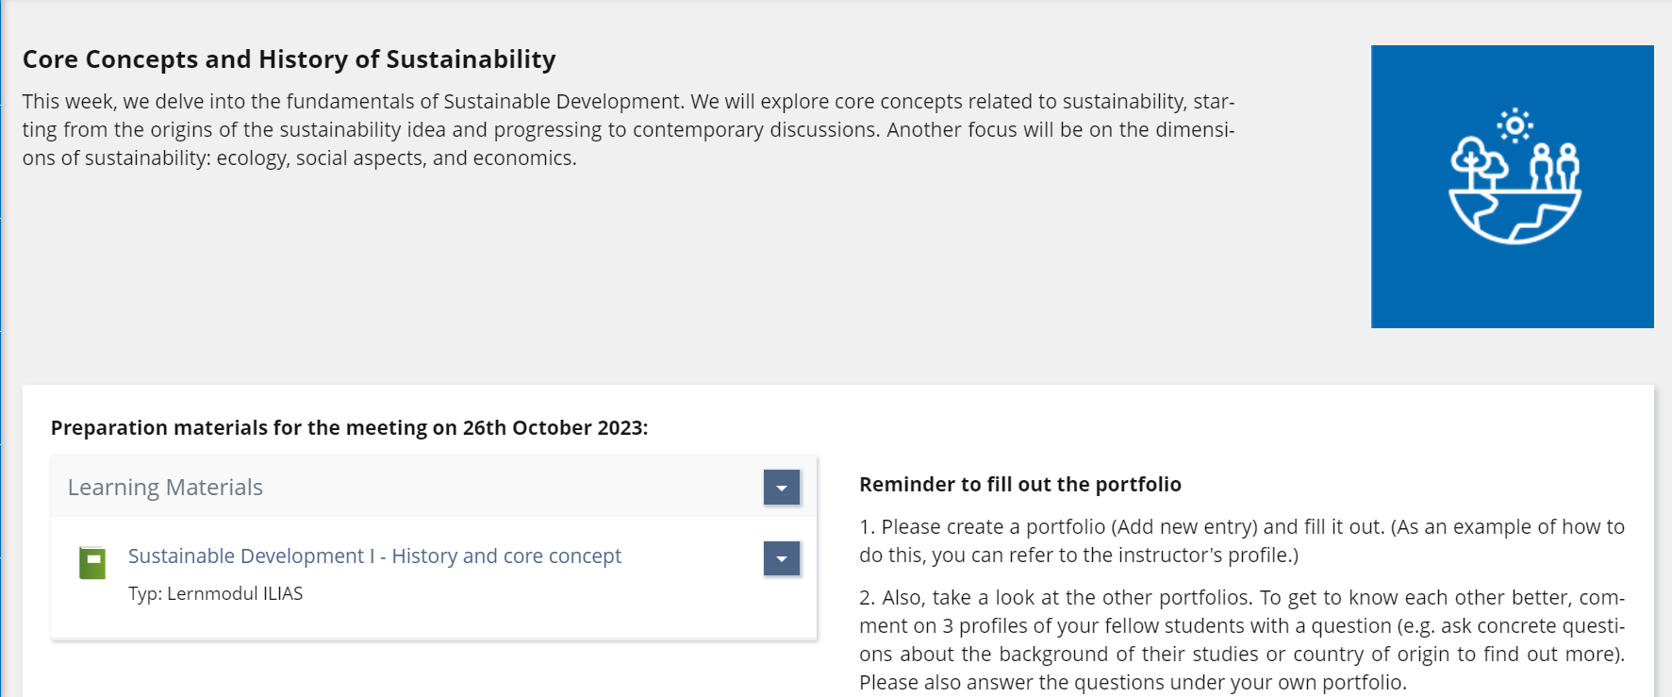
Task: Click the "Reminder to fill out the portfolio" heading
Action: 1019,485
